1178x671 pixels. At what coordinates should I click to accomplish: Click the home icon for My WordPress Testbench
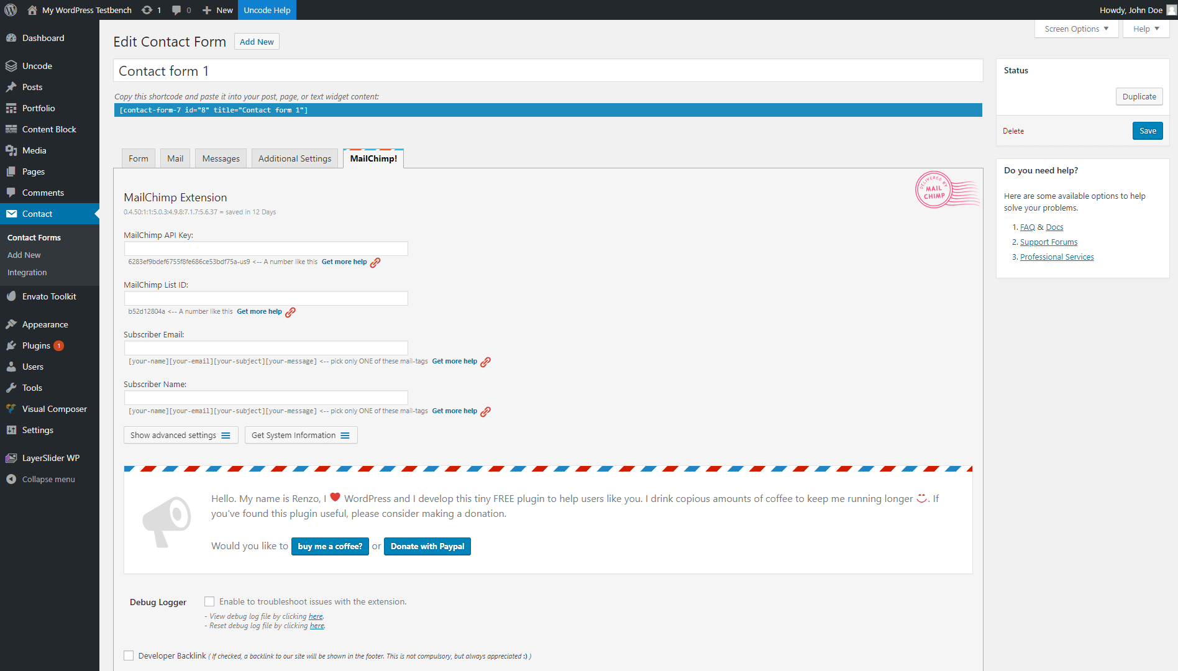32,10
